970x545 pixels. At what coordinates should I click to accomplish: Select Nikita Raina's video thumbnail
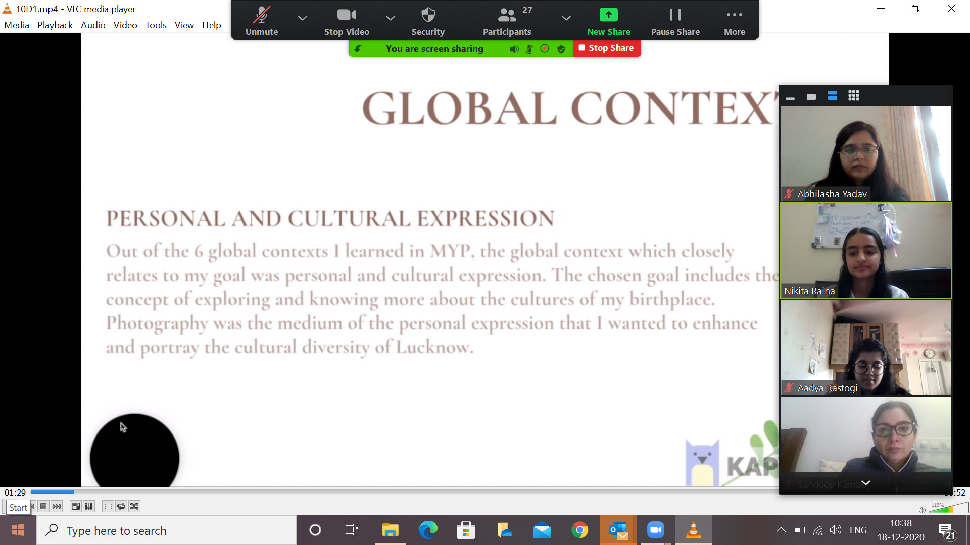(x=865, y=250)
